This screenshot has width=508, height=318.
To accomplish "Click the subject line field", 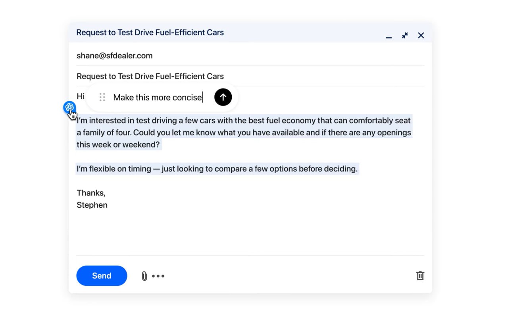I will [150, 76].
